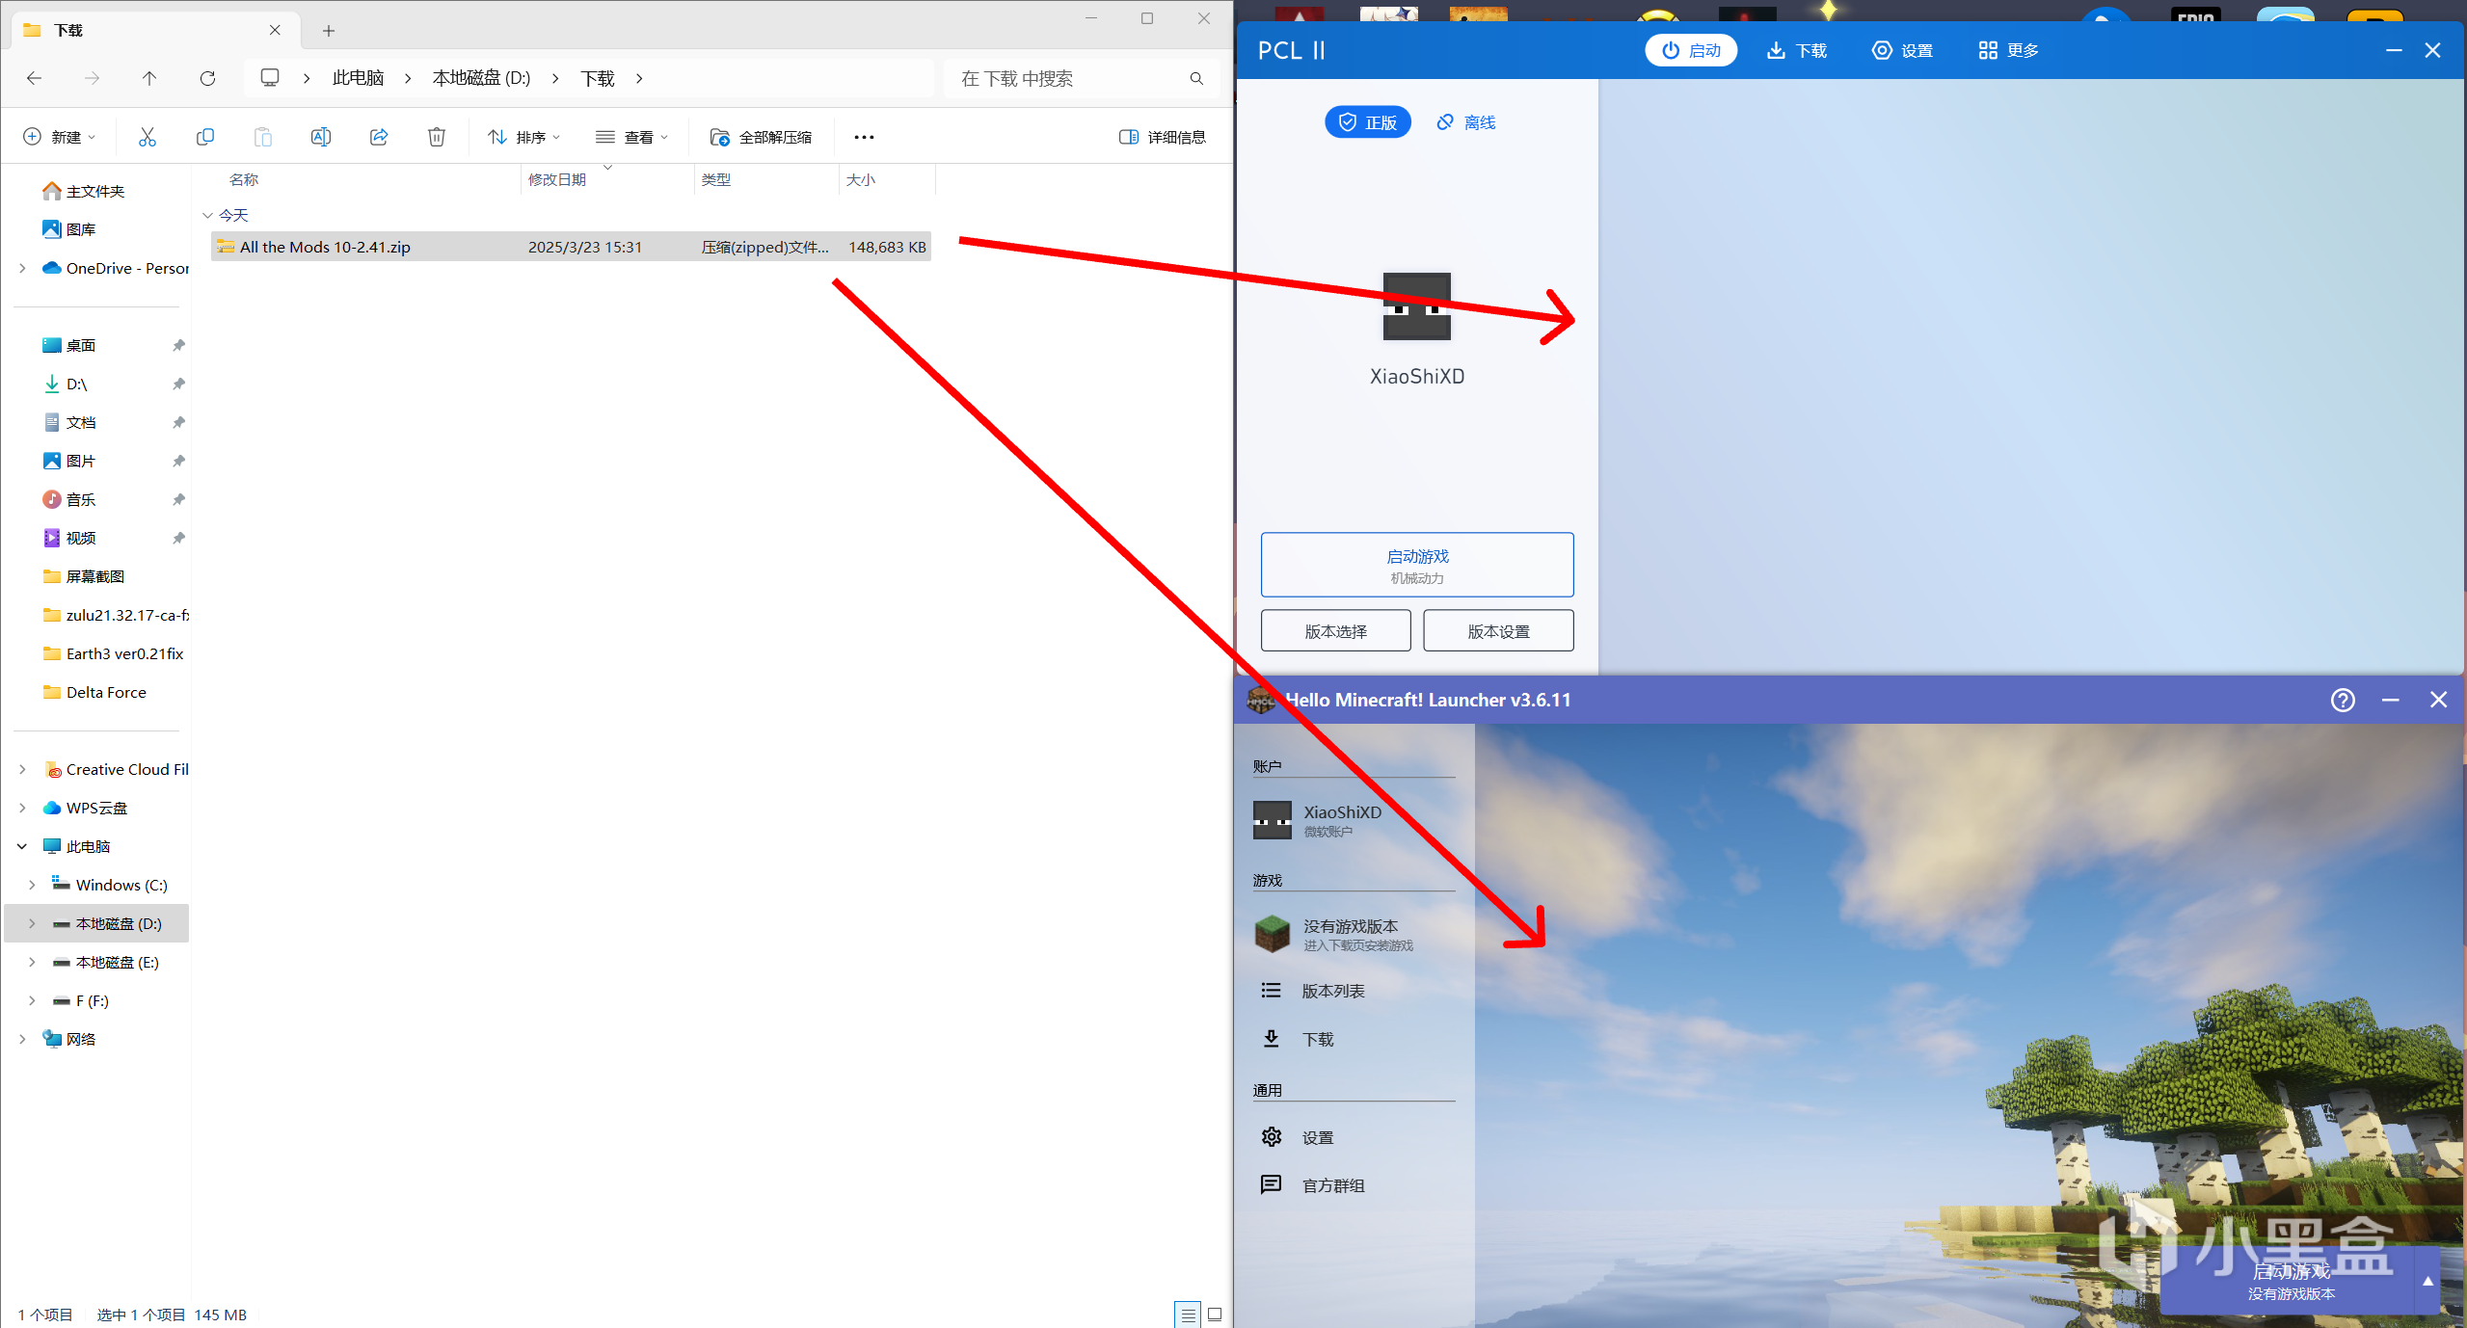Click the grass block game version entry

click(x=1354, y=934)
